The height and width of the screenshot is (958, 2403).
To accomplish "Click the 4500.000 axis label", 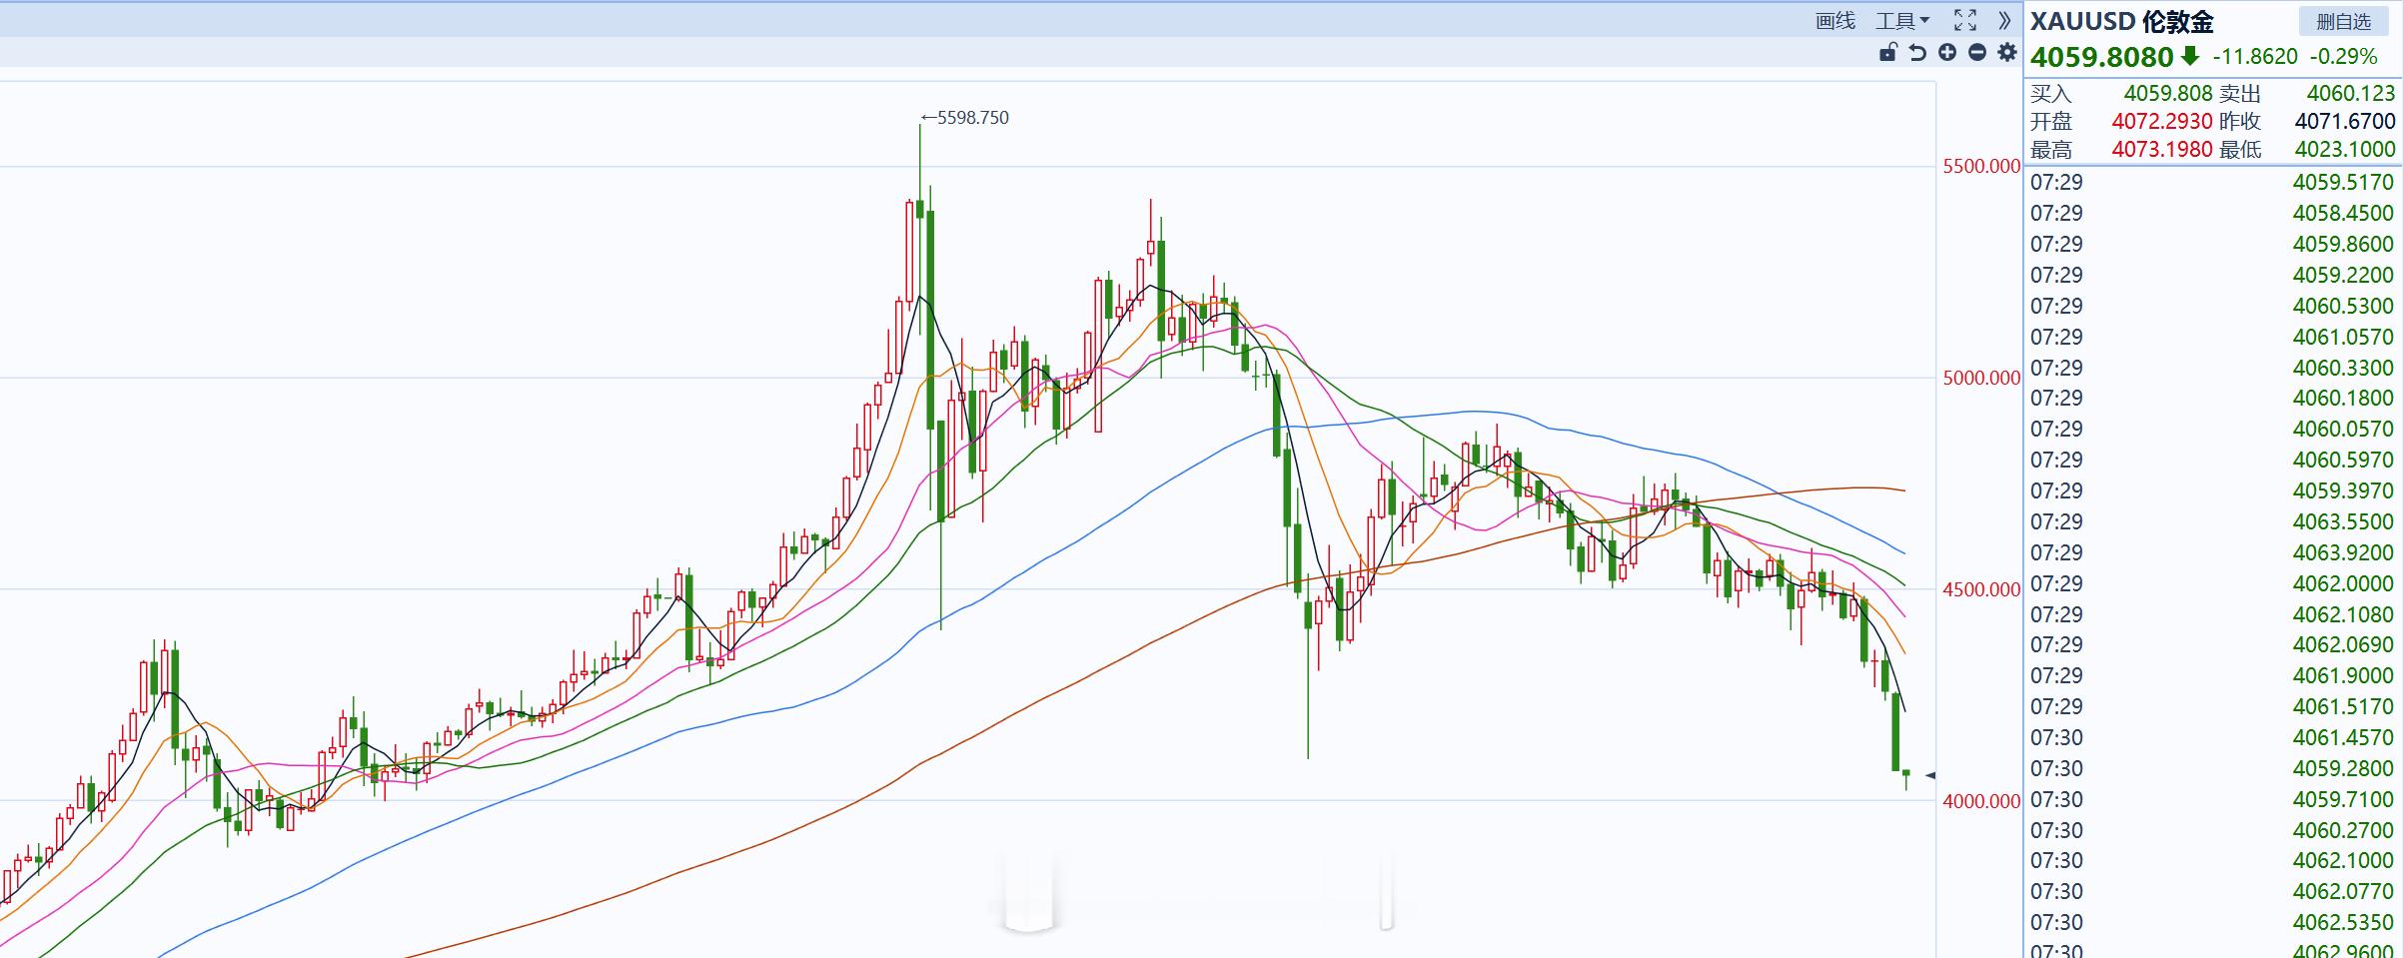I will pos(1981,590).
